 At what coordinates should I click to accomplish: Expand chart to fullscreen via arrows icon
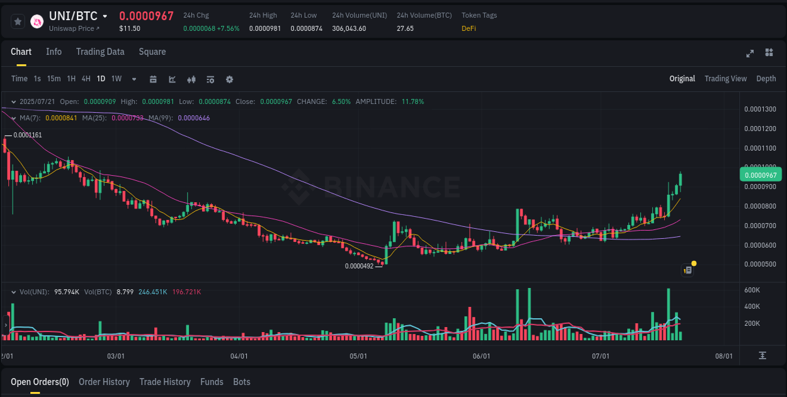[749, 54]
